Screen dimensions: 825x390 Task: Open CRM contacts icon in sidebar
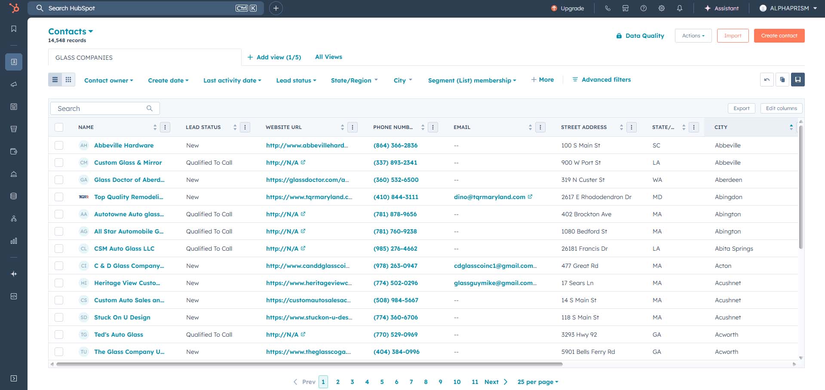pos(14,62)
